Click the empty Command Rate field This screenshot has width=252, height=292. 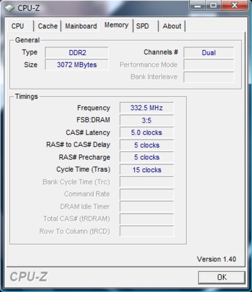(x=146, y=194)
